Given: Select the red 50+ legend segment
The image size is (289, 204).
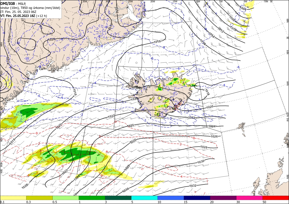Looking at the screenshot, I should 276,198.
